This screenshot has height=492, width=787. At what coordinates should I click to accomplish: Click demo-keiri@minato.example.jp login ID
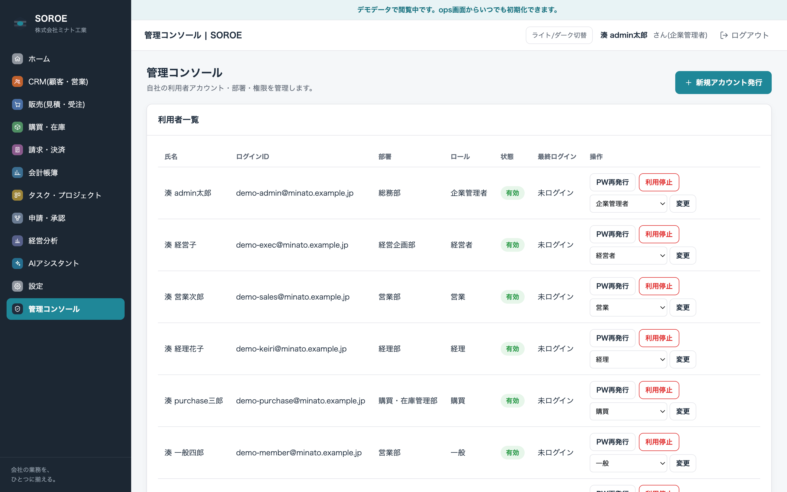[x=291, y=349]
